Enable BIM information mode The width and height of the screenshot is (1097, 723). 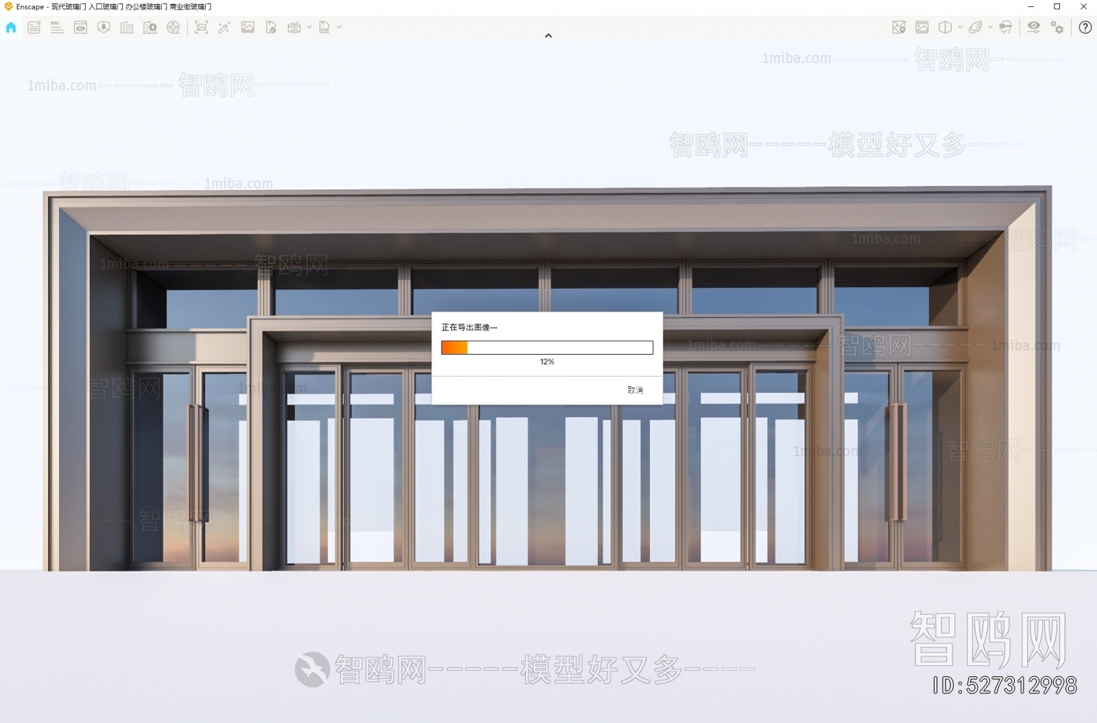(x=57, y=27)
